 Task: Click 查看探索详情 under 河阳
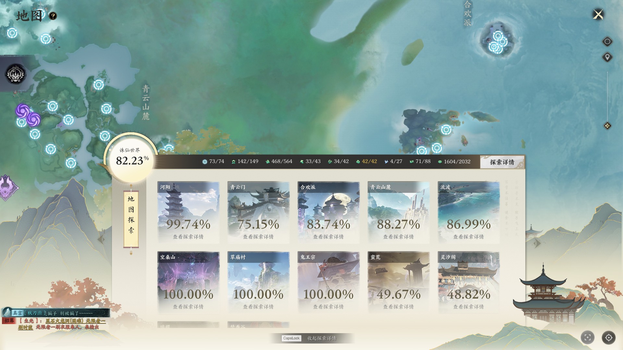coord(188,237)
